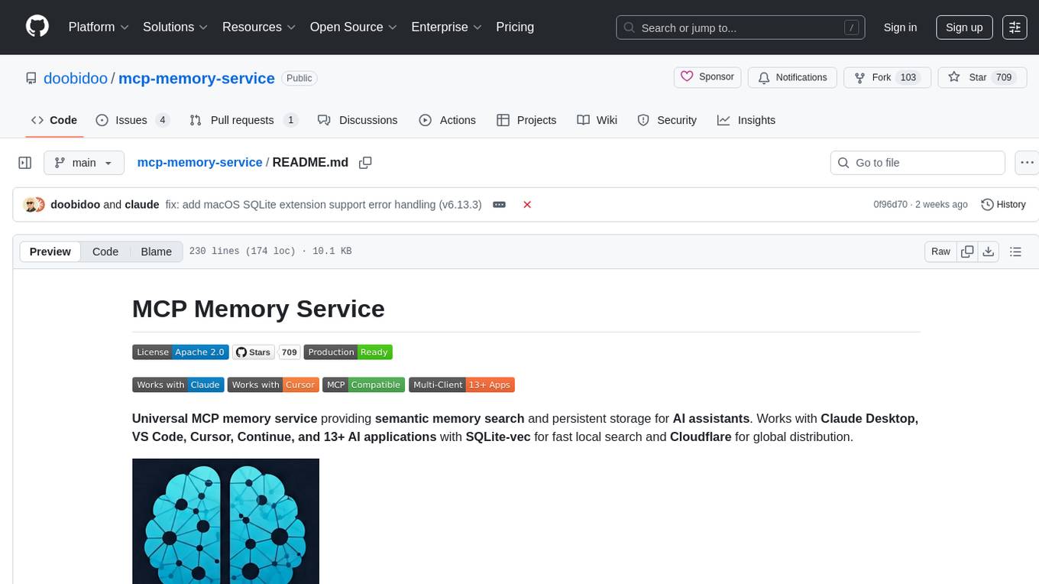Copy raw file contents icon

tap(967, 251)
